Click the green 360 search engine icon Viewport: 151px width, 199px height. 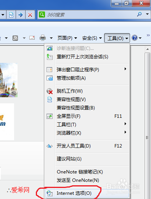(x=42, y=14)
